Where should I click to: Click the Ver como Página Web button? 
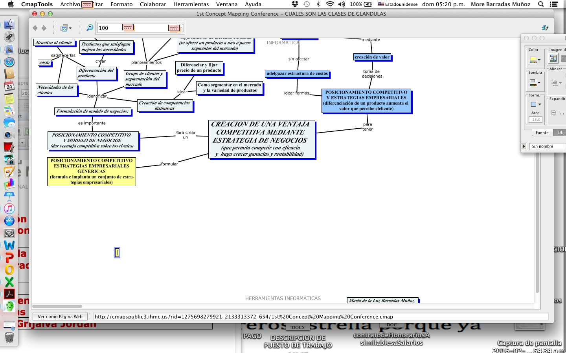click(x=60, y=317)
